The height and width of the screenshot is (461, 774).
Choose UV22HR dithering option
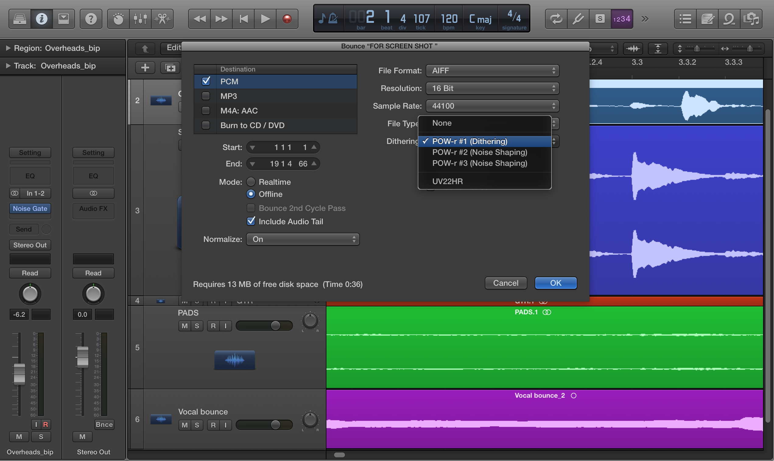pyautogui.click(x=447, y=181)
